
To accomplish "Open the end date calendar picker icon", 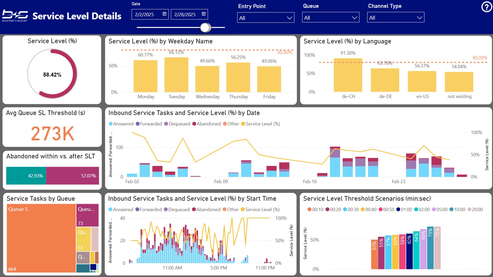I will tap(204, 14).
